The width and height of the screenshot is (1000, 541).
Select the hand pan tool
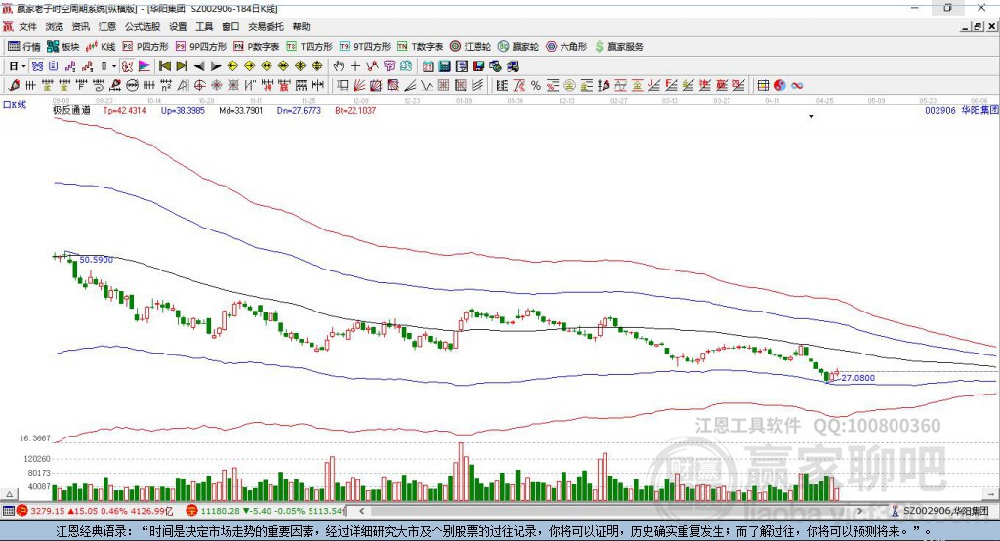(339, 66)
